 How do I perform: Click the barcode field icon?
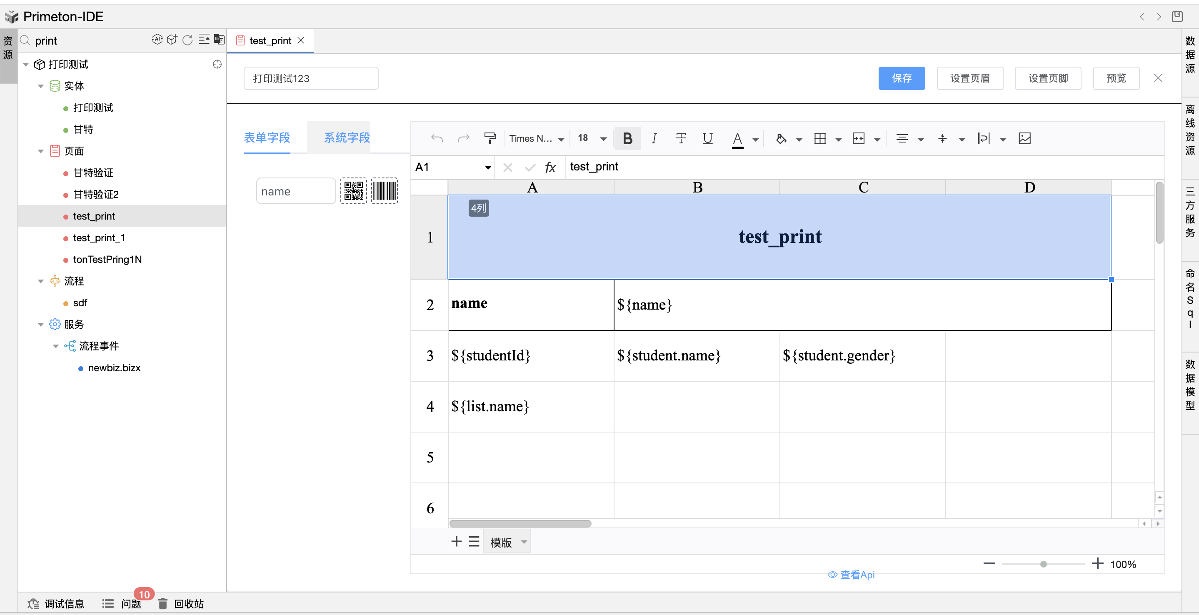tap(385, 191)
